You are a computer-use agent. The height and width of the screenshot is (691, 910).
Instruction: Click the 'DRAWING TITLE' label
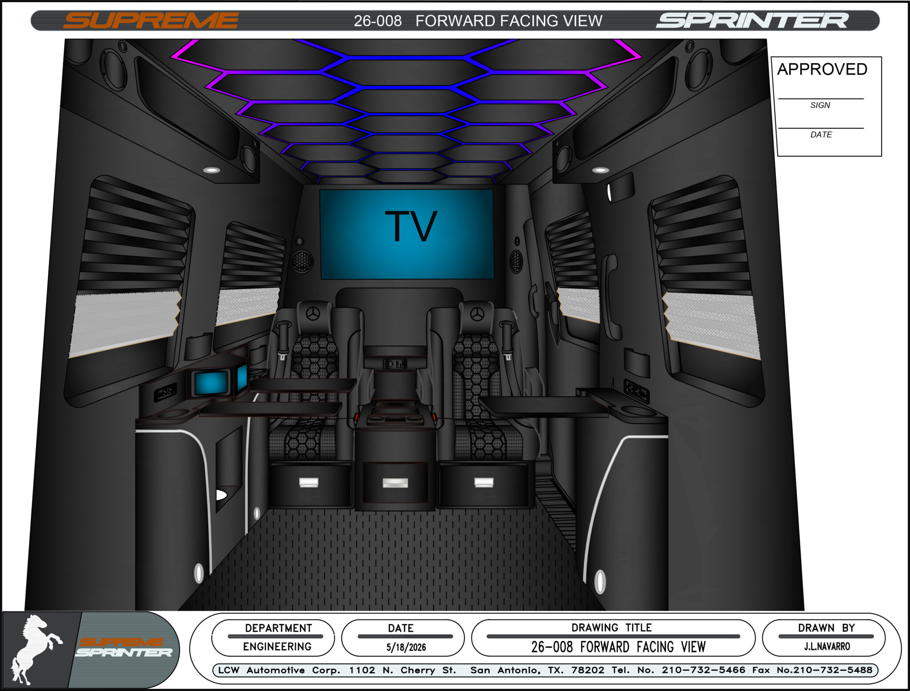pyautogui.click(x=612, y=627)
